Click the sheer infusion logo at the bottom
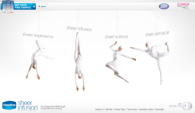The width and height of the screenshot is (195, 113). pyautogui.click(x=28, y=105)
